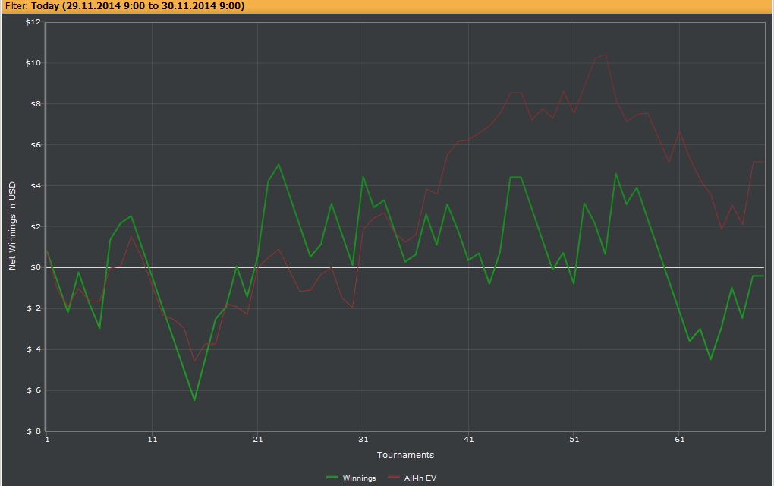Click the Tournaments x-axis title
774x486 pixels.
click(405, 455)
